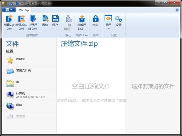Maximize the WinZip window
The height and width of the screenshot is (136, 182).
pos(165,3)
